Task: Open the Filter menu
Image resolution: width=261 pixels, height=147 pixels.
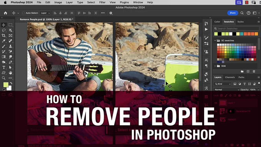Action: 102,2
